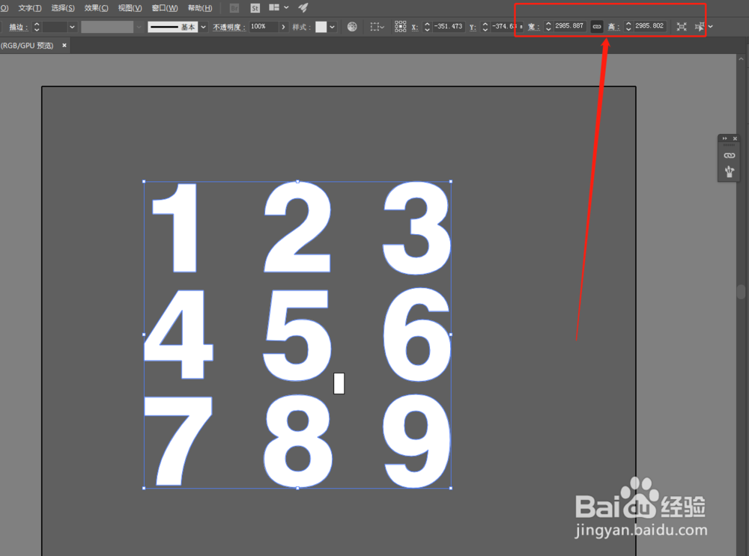Viewport: 749px width, 556px height.
Task: Open the 文字(T) menu
Action: [30, 8]
